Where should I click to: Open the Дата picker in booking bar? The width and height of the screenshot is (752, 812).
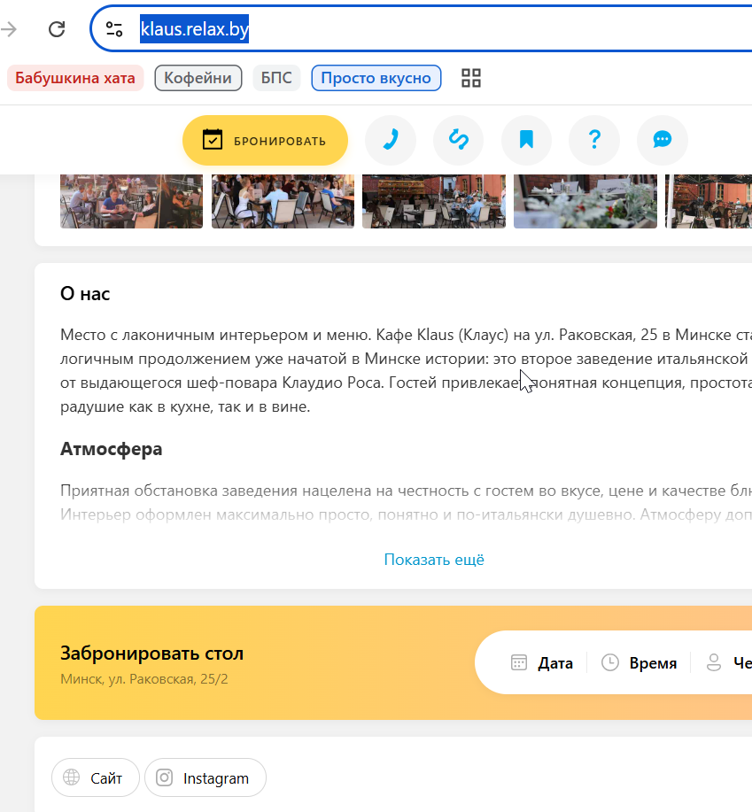coord(542,663)
